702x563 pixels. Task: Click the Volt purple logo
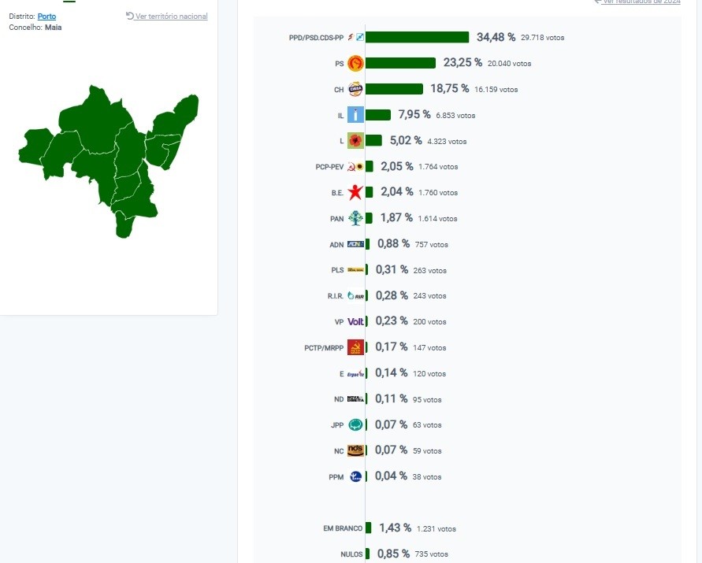pos(355,322)
